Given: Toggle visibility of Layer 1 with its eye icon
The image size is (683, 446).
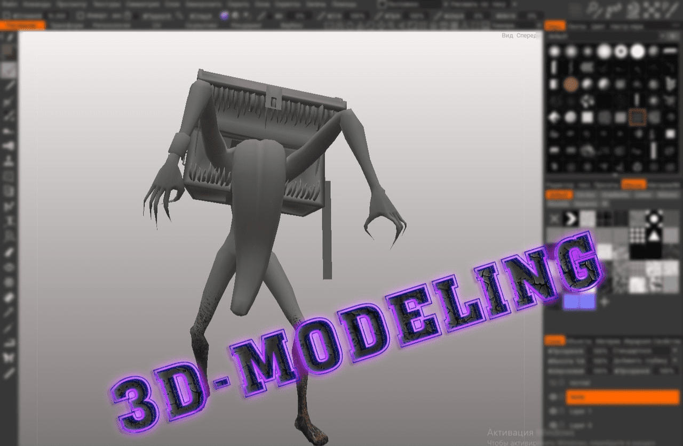Looking at the screenshot, I should [553, 411].
